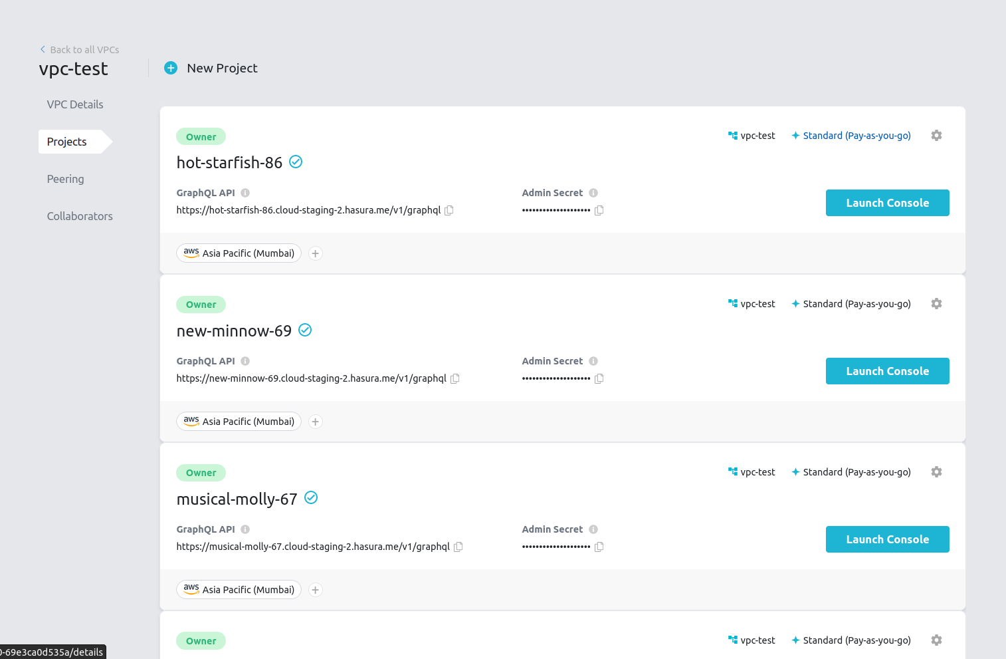
Task: Click the GraphQL API info icon on new-minnow-69
Action: [x=245, y=360]
